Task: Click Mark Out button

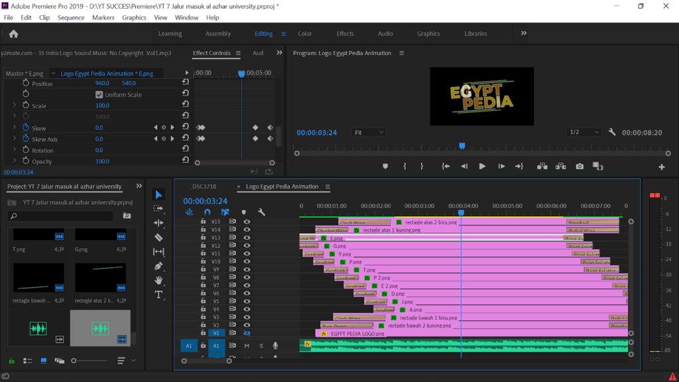Action: coord(422,166)
